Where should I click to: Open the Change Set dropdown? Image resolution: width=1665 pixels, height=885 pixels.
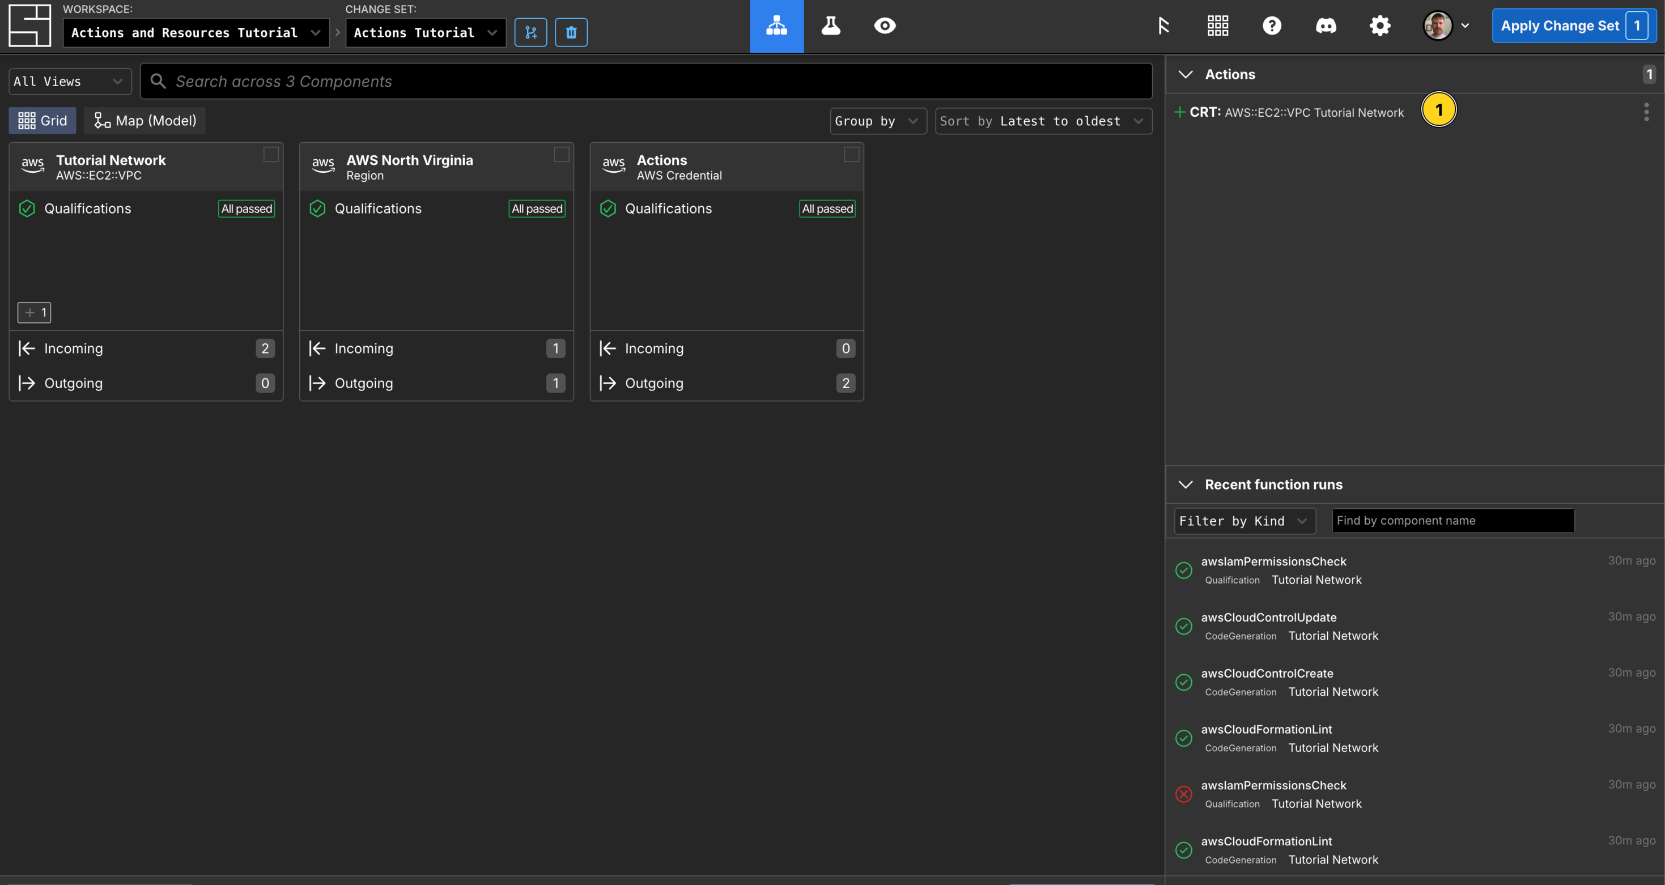[x=426, y=32]
